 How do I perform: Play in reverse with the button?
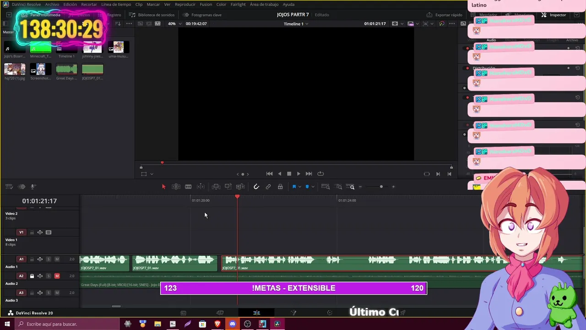[x=279, y=174]
